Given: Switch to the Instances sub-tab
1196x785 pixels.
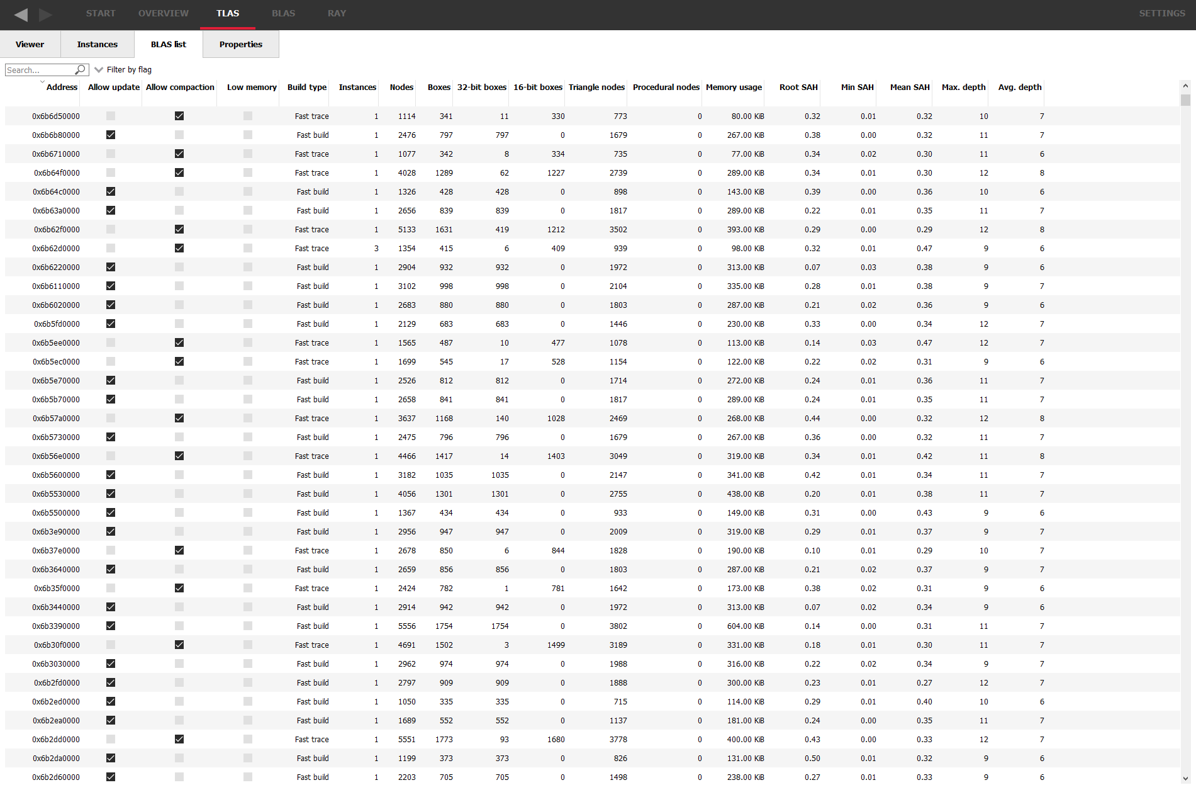Looking at the screenshot, I should (98, 44).
